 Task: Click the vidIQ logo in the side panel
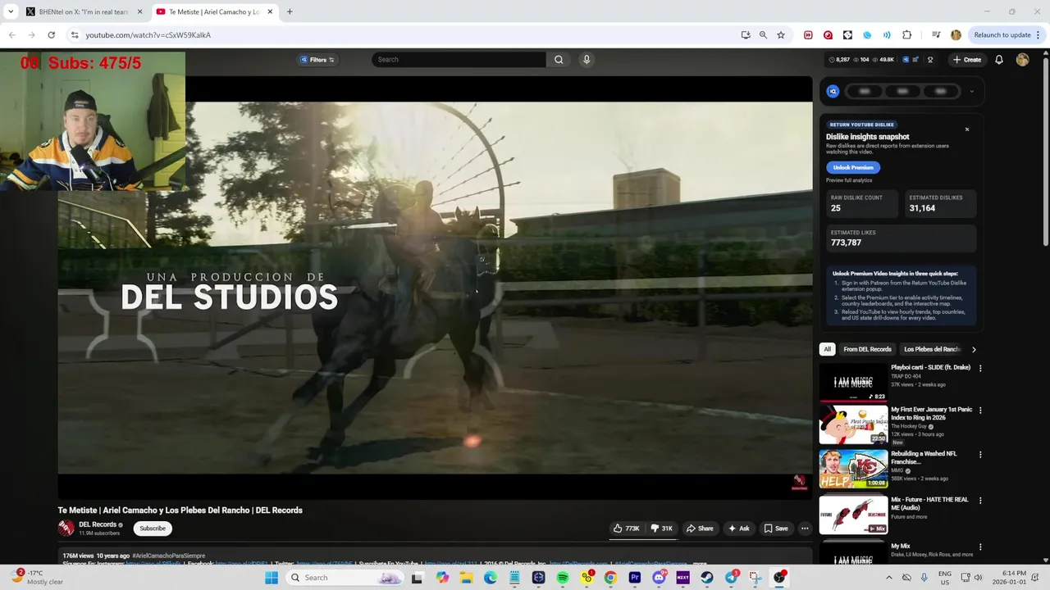coord(833,91)
